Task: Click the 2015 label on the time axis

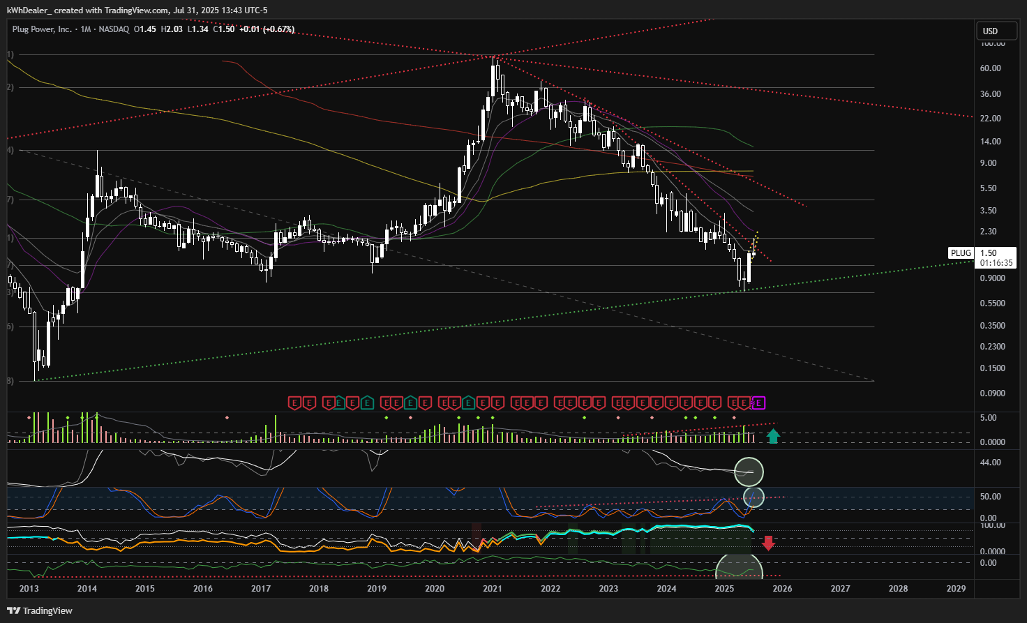Action: coord(145,589)
